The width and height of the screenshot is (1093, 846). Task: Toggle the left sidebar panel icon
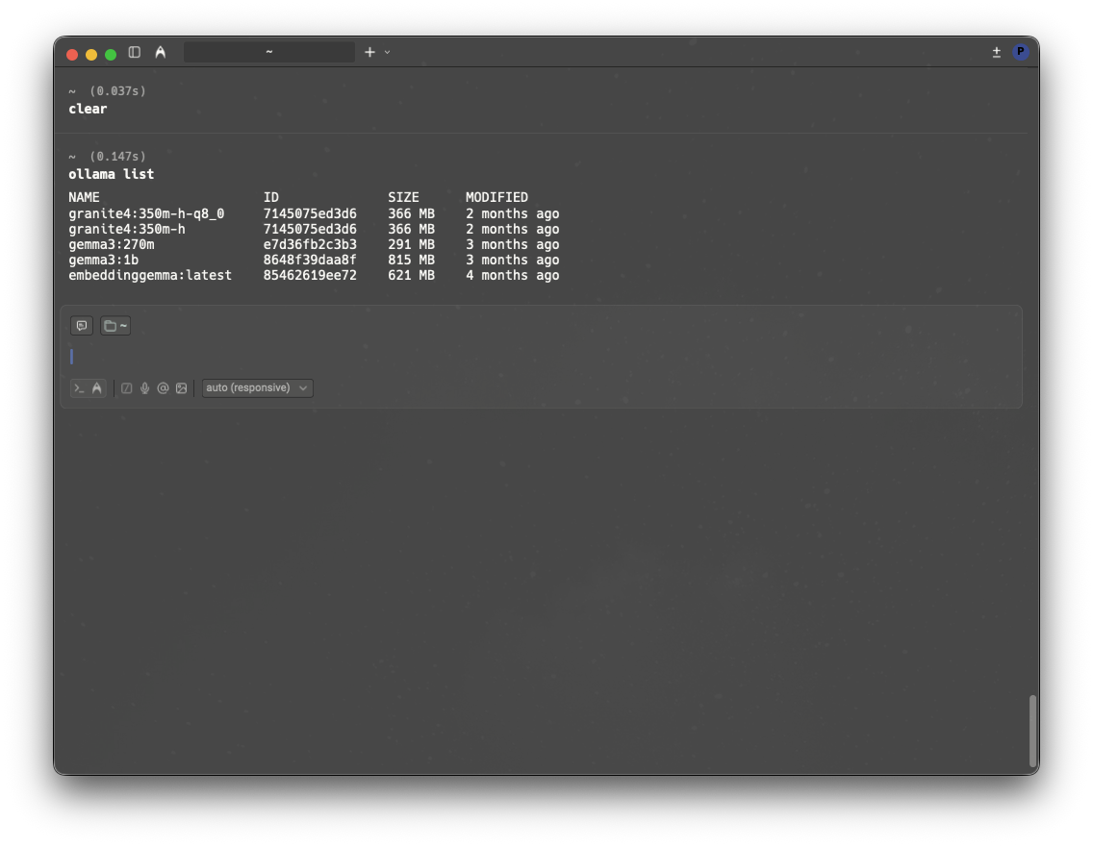pyautogui.click(x=135, y=52)
